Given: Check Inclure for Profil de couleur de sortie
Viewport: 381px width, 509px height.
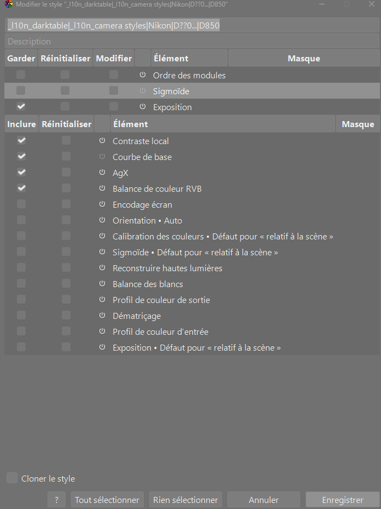Looking at the screenshot, I should 21,300.
